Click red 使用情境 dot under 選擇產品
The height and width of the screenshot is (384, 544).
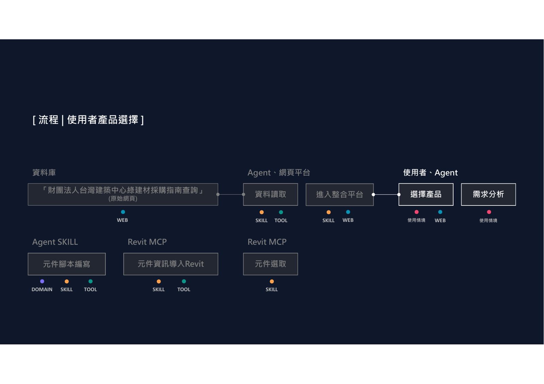click(x=417, y=212)
